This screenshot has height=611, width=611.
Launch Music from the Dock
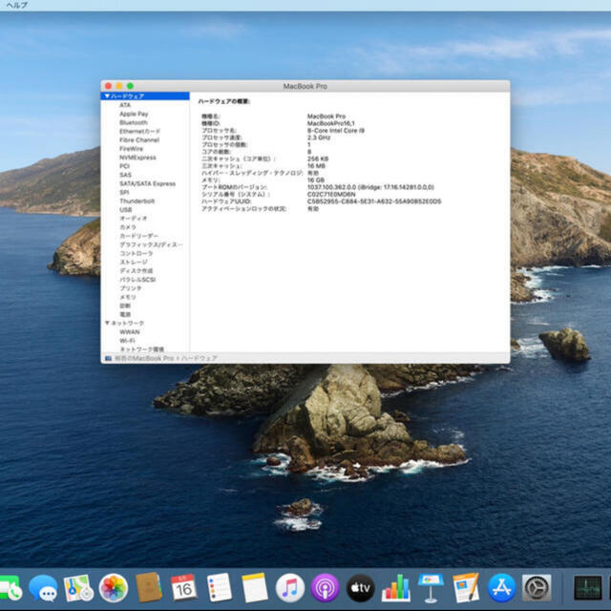tap(290, 588)
